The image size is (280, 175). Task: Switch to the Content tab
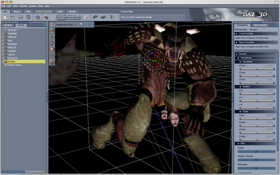click(x=7, y=25)
